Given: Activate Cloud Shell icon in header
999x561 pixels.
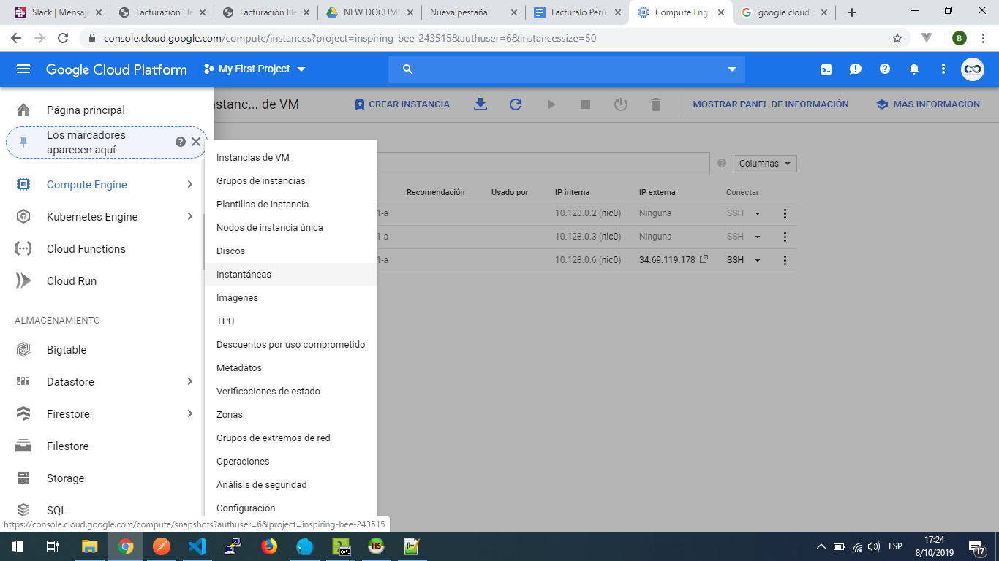Looking at the screenshot, I should [x=826, y=69].
